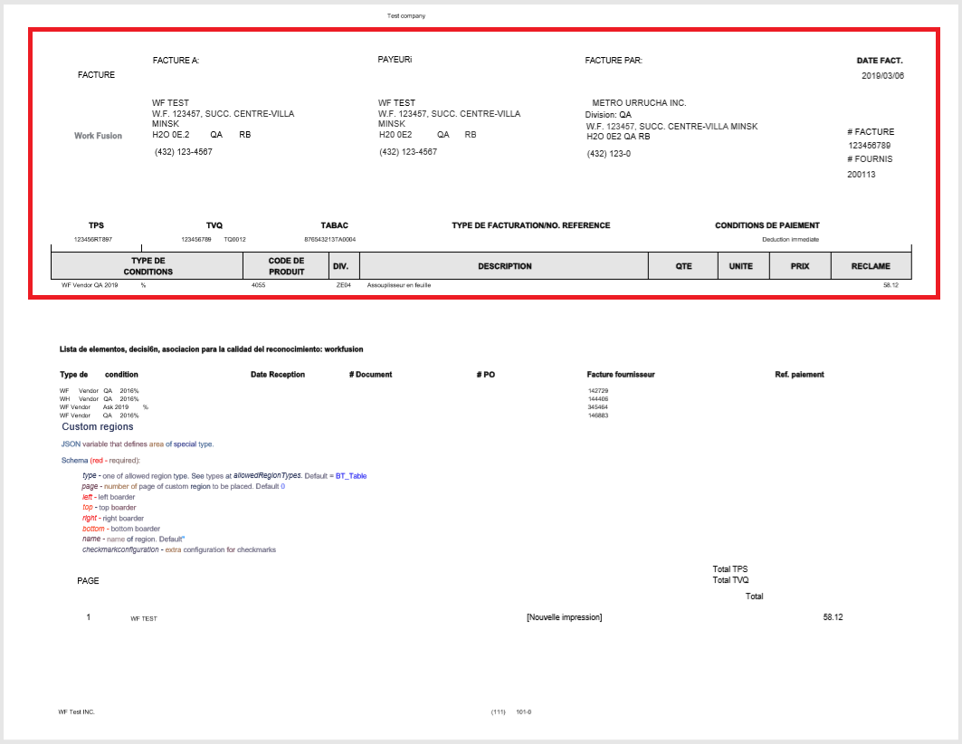Click the '# FACTURE' label

[x=871, y=131]
